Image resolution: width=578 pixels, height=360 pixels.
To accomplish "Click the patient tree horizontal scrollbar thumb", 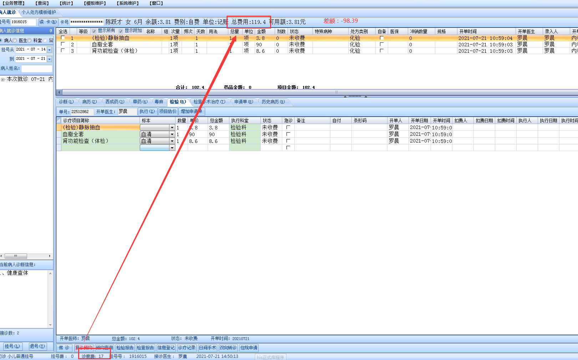I will [16, 256].
